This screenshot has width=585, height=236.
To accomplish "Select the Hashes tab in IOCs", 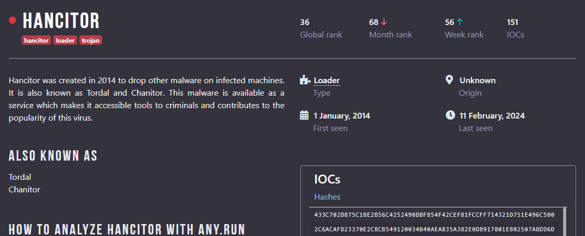I will coord(327,196).
